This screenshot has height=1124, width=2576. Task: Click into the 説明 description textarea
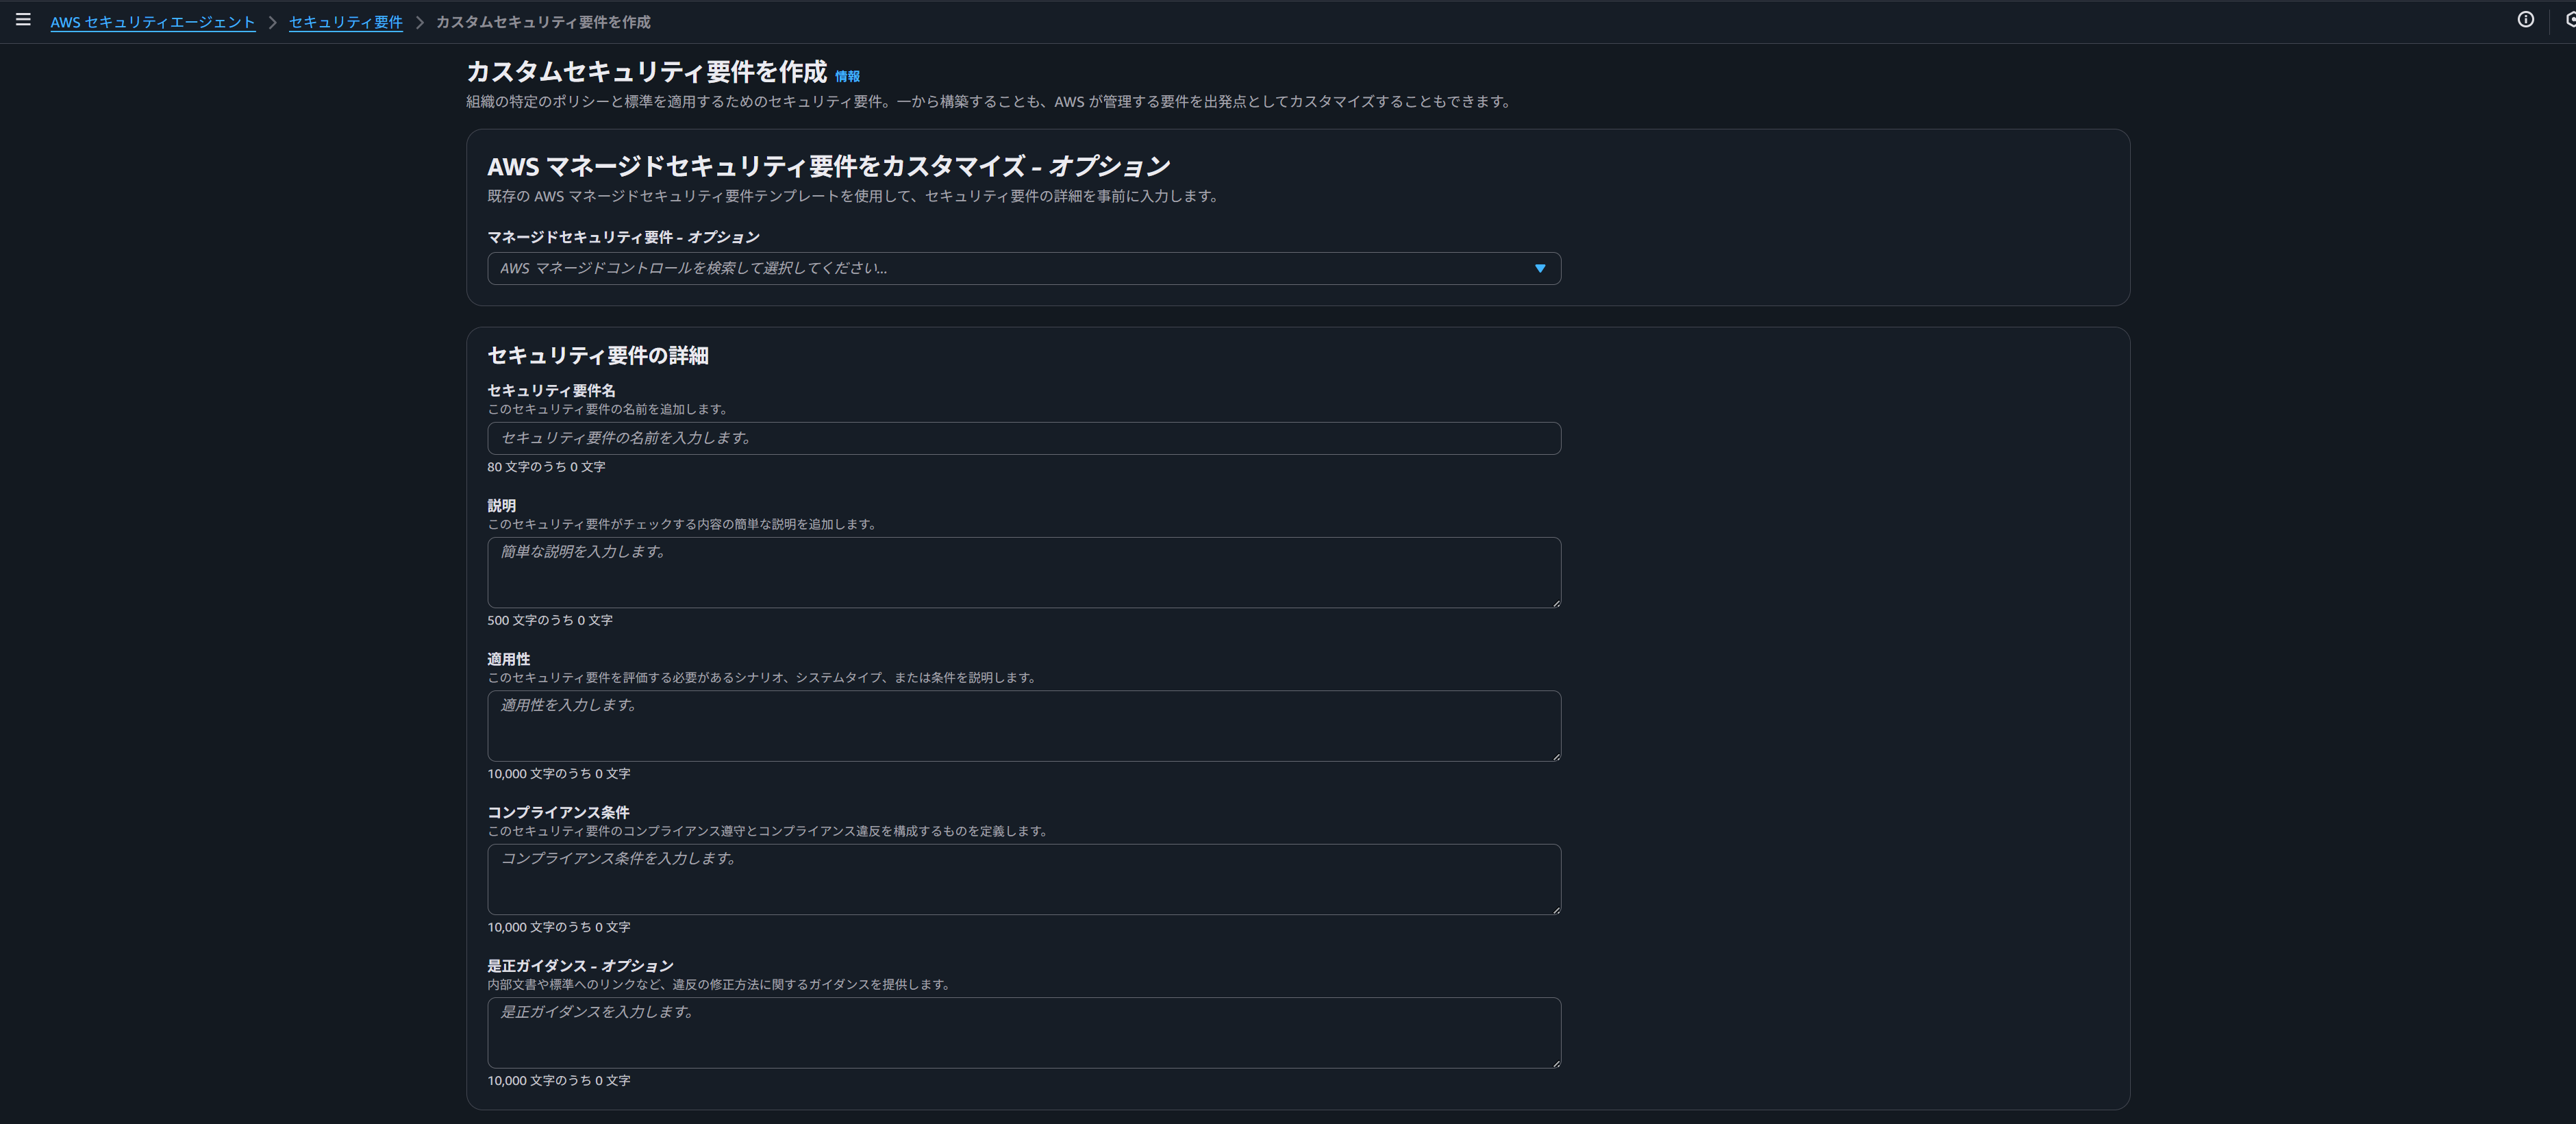click(1023, 572)
